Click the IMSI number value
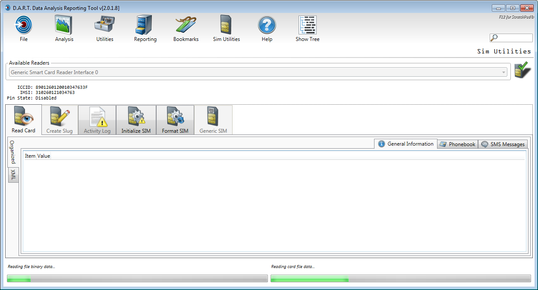538x290 pixels. coord(55,93)
